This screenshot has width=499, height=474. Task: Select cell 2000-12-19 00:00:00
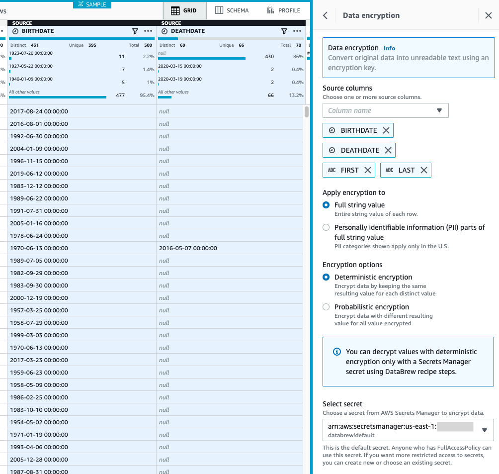tap(82, 298)
